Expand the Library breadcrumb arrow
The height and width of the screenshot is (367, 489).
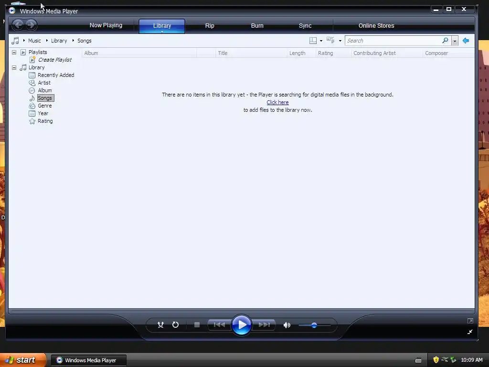click(47, 41)
